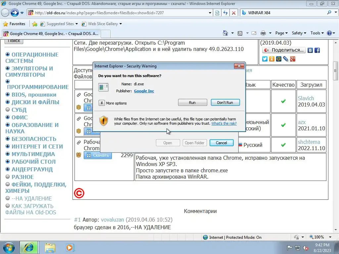Share via the VK icon
The image size is (339, 254).
310,50
